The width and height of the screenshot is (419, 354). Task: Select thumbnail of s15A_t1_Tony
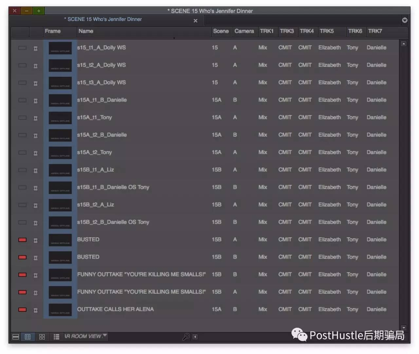pyautogui.click(x=60, y=118)
